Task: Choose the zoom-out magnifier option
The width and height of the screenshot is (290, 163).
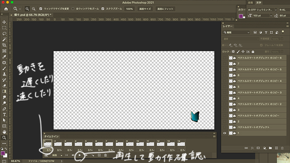Action: coord(34,9)
